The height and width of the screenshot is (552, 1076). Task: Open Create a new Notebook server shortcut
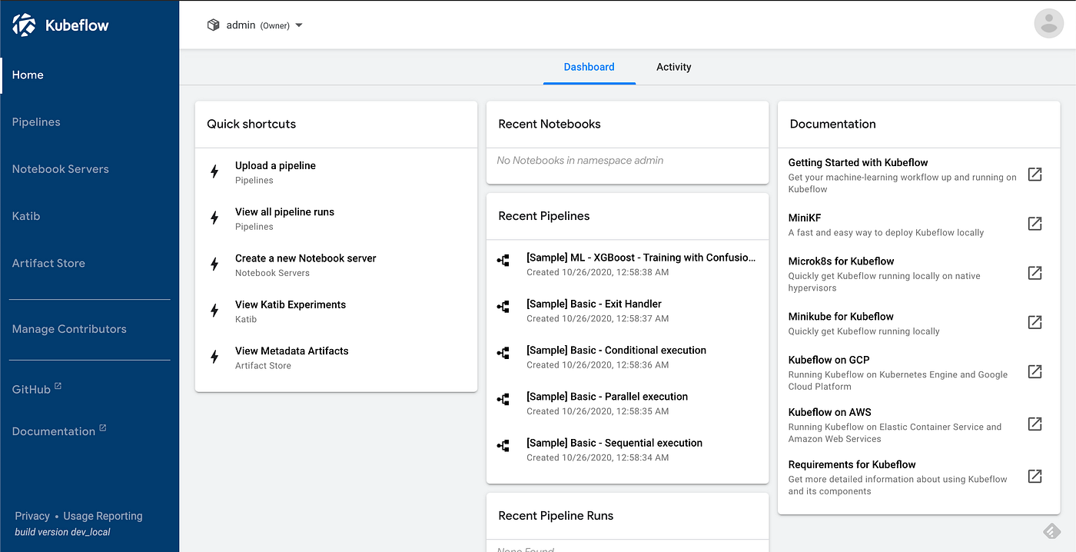click(x=305, y=258)
